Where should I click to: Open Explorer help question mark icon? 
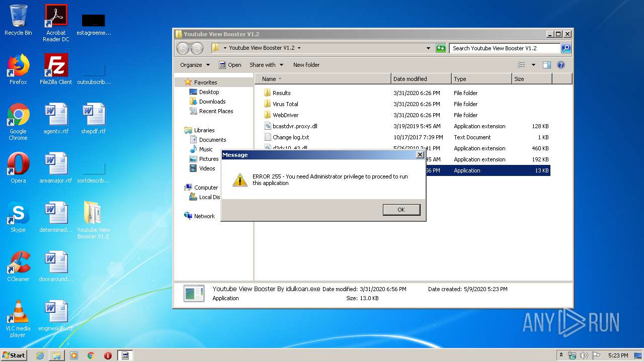point(561,65)
